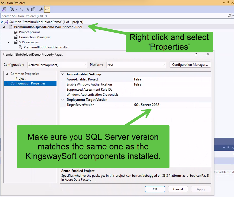234x197 pixels.
Task: Open the dropdown arrow beside Pending Changes Filter
Action: [17, 10]
